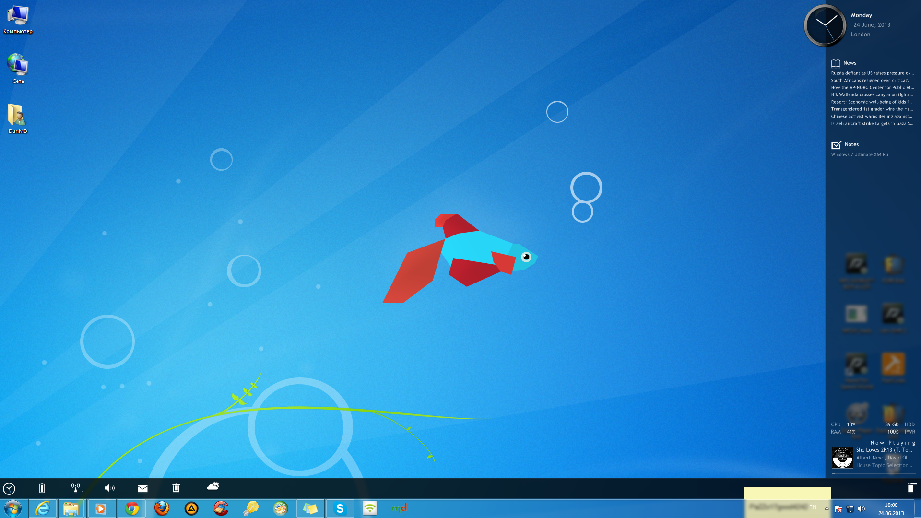Open the AIMP player taskbar icon
This screenshot has width=921, height=518.
(191, 508)
